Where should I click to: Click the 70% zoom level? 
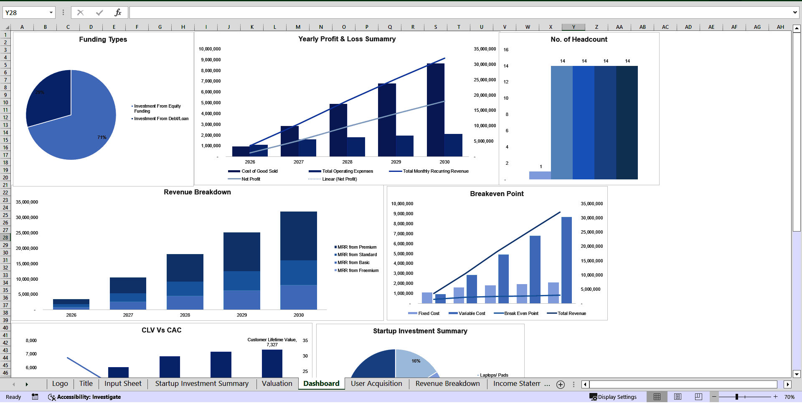tap(789, 397)
